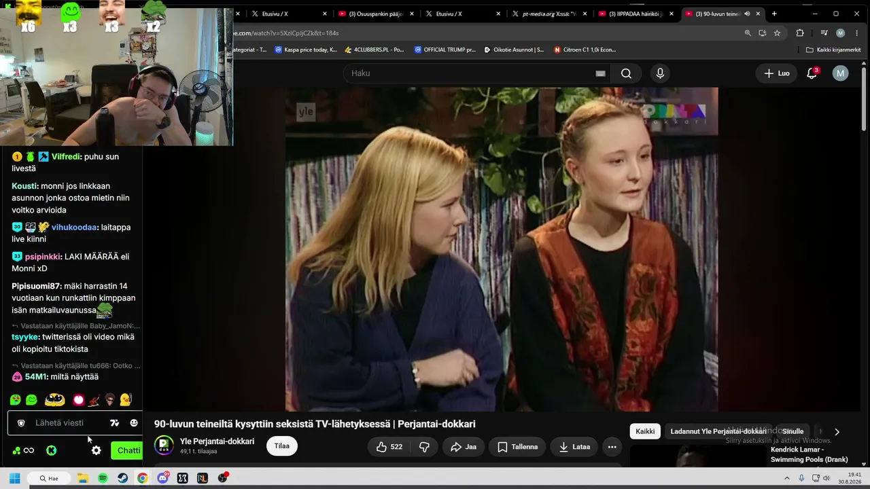This screenshot has width=870, height=489.
Task: Start voice search with the microphone icon
Action: tap(660, 73)
